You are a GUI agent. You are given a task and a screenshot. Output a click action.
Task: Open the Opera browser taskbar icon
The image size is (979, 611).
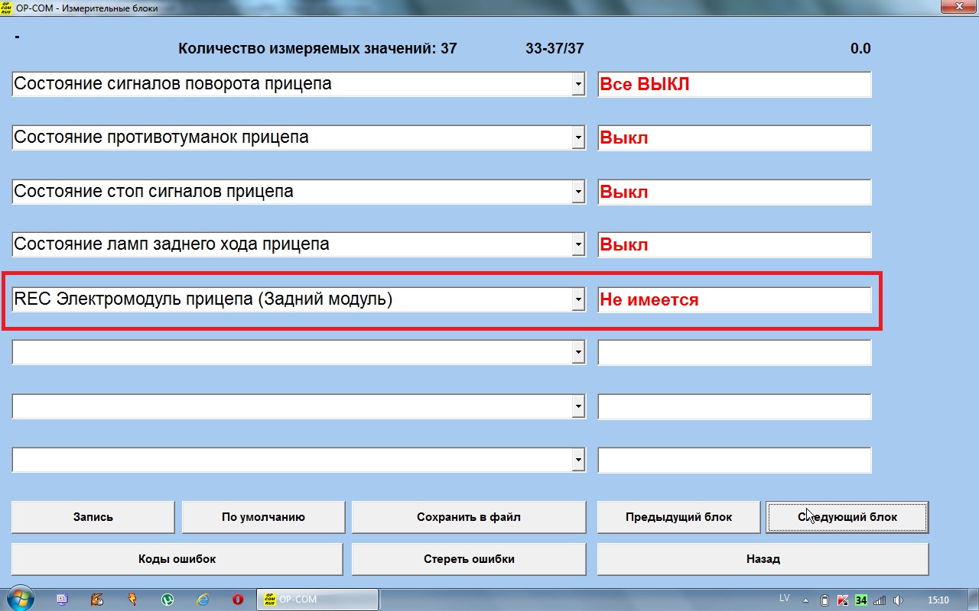pyautogui.click(x=238, y=600)
